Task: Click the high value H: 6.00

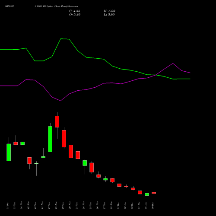Action: click(x=109, y=11)
